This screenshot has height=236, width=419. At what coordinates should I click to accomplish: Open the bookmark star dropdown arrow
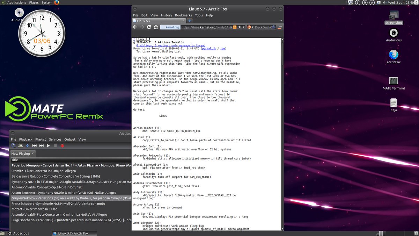coord(243,27)
